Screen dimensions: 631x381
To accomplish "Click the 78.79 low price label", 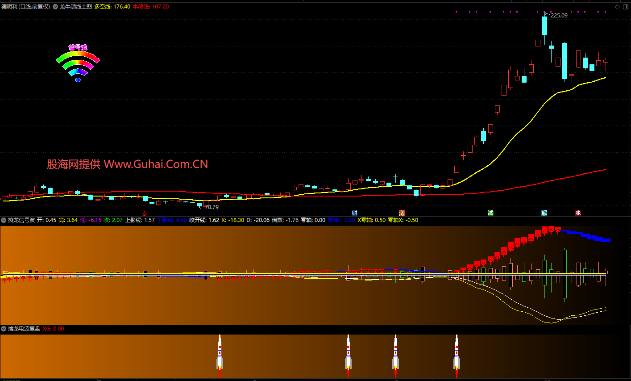I will 212,207.
